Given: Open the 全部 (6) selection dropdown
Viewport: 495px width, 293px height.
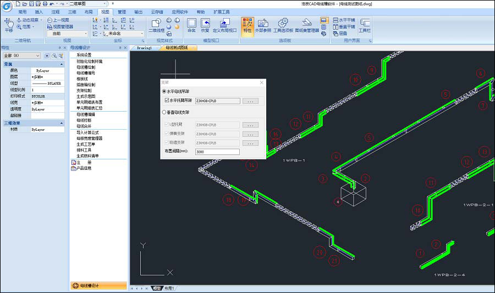Looking at the screenshot, I should pyautogui.click(x=21, y=56).
